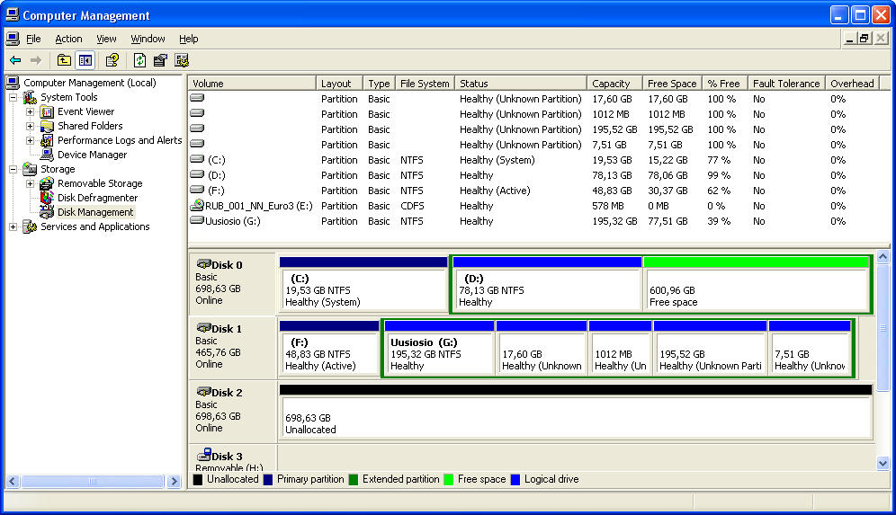Click the Performance Logs and Alerts icon

click(48, 140)
